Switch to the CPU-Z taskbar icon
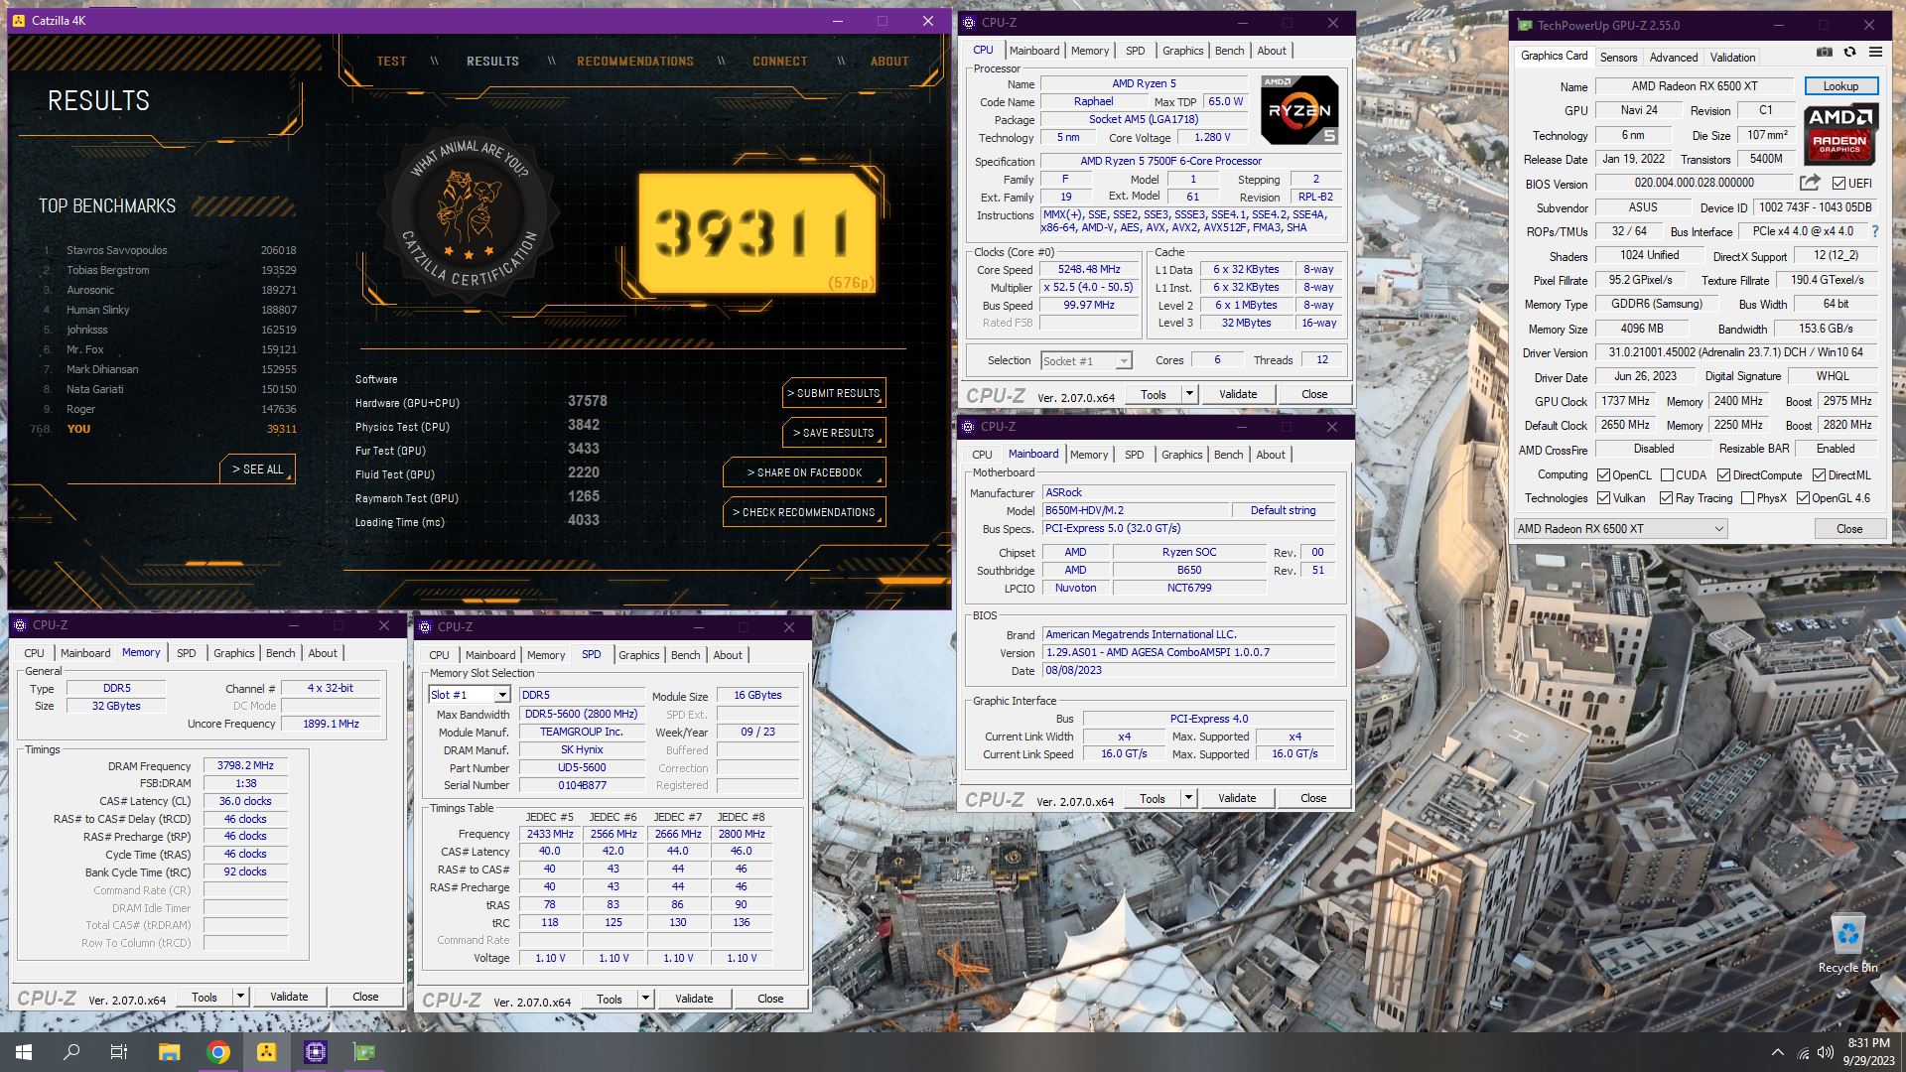Image resolution: width=1906 pixels, height=1072 pixels. click(x=316, y=1052)
